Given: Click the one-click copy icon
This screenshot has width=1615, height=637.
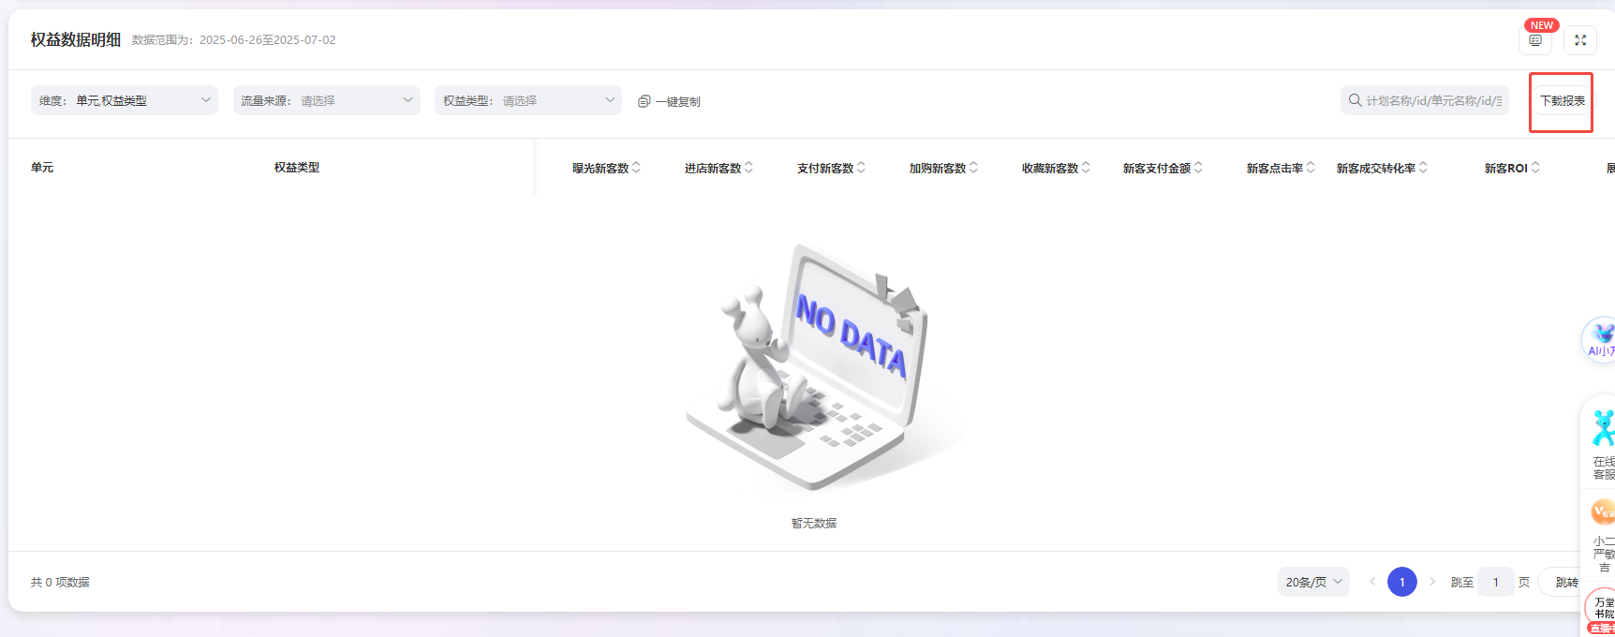Looking at the screenshot, I should [x=644, y=101].
